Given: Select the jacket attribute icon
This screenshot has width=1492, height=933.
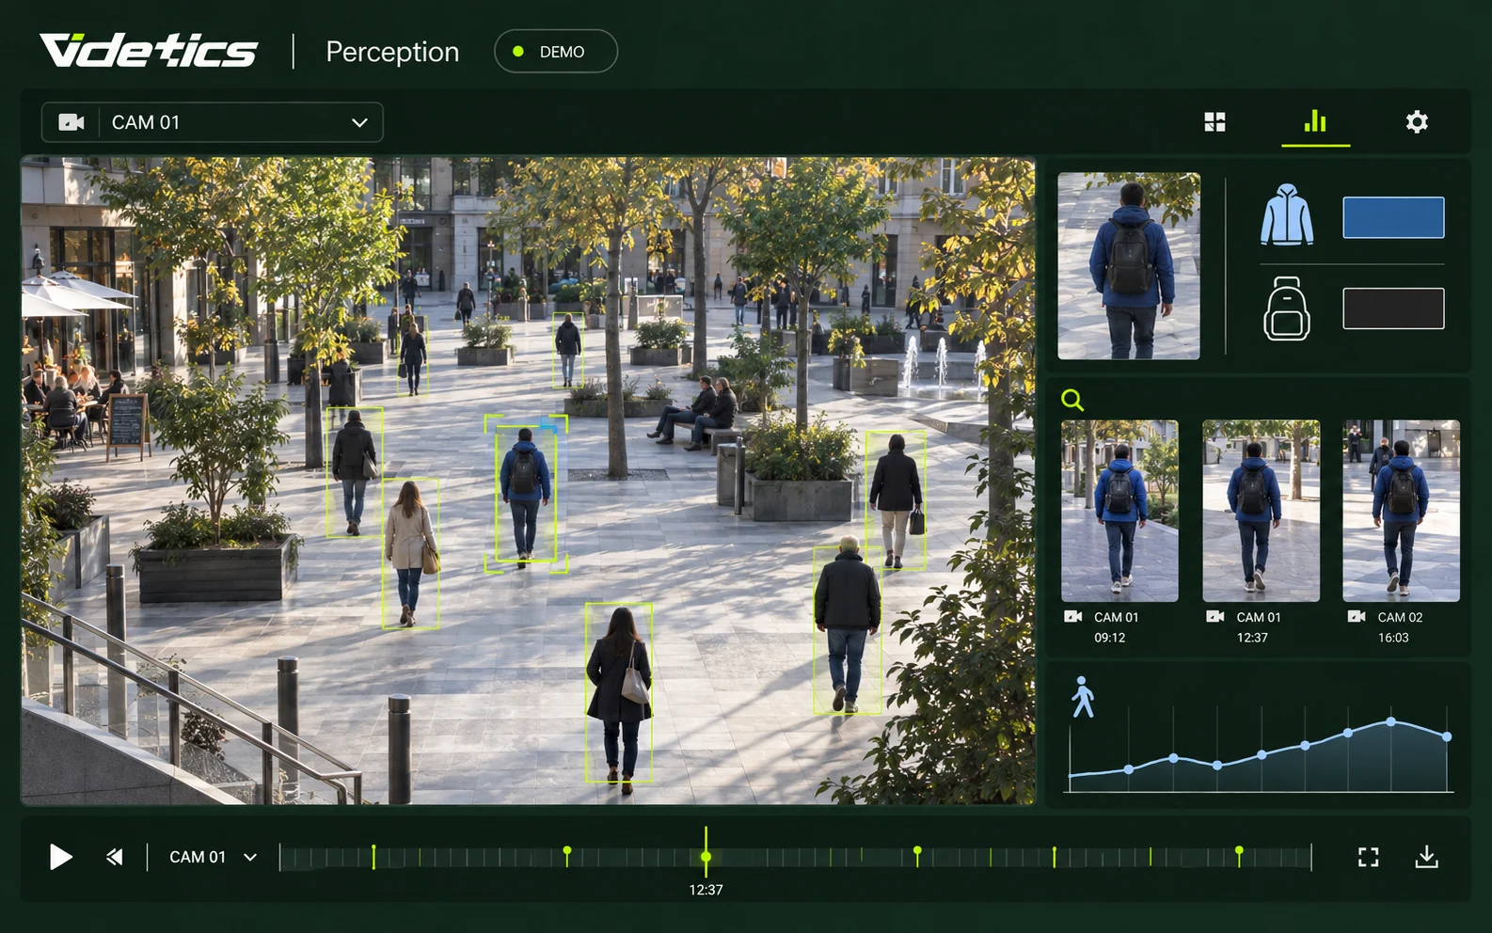Looking at the screenshot, I should pos(1286,215).
